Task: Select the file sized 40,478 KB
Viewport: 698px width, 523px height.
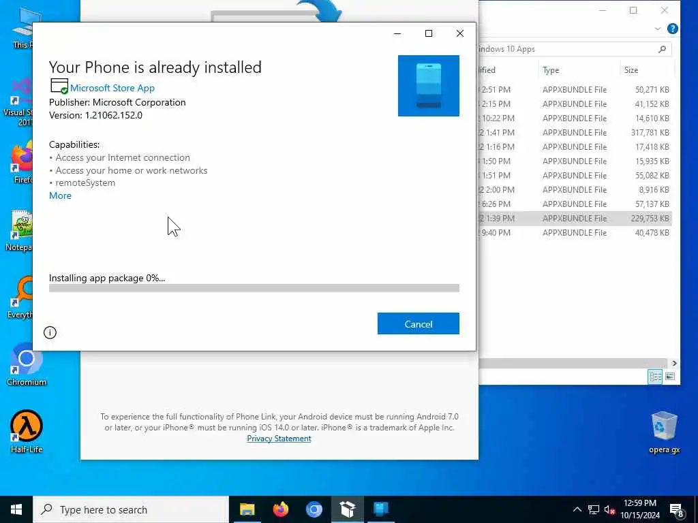Action: pos(575,232)
